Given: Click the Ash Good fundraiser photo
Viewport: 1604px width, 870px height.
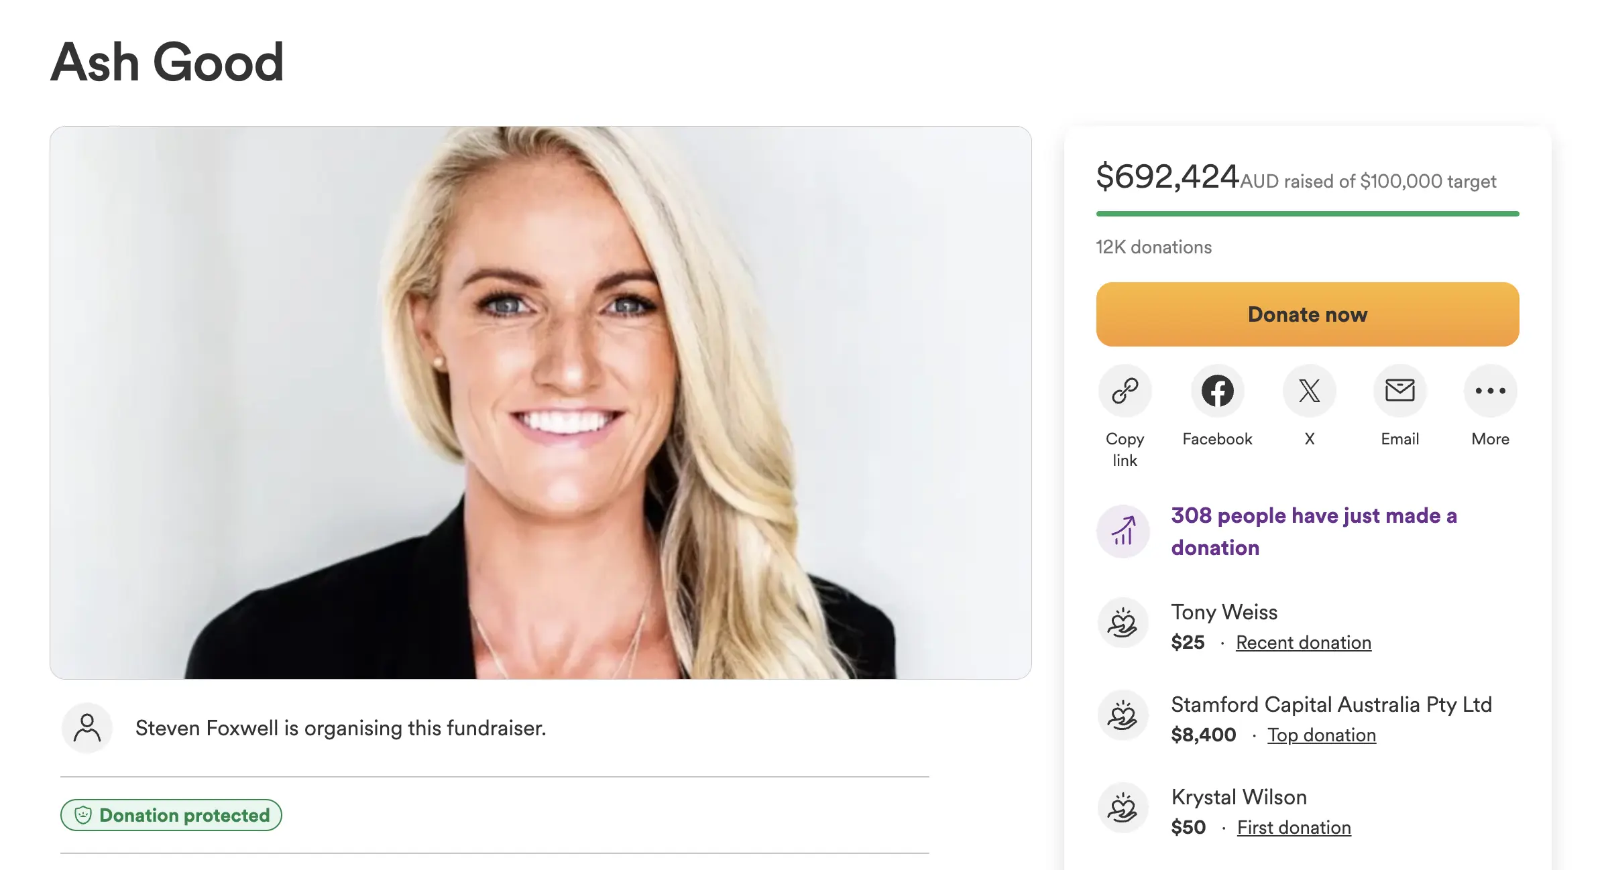Looking at the screenshot, I should point(540,401).
